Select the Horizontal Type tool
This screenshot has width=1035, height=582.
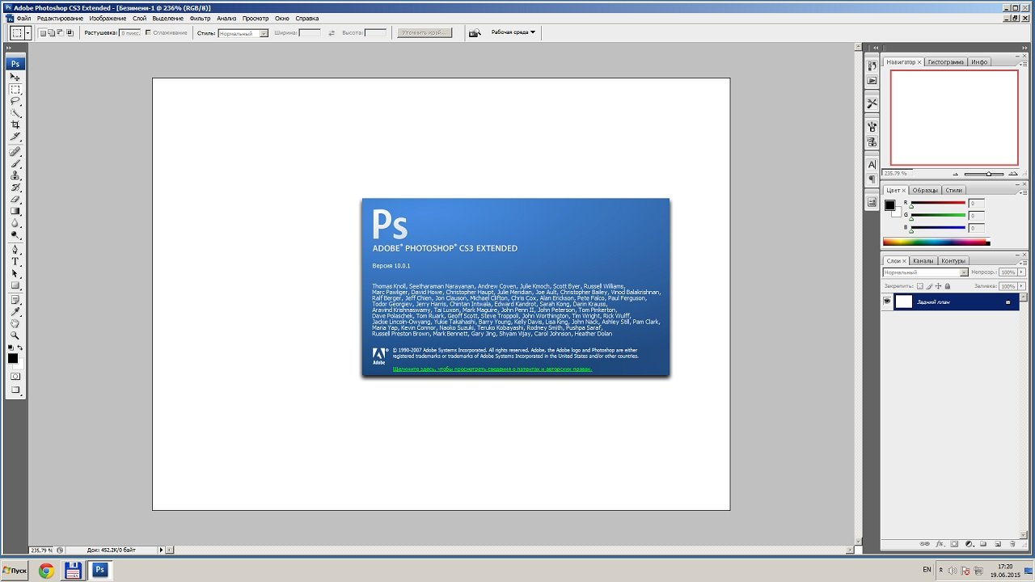pyautogui.click(x=15, y=262)
